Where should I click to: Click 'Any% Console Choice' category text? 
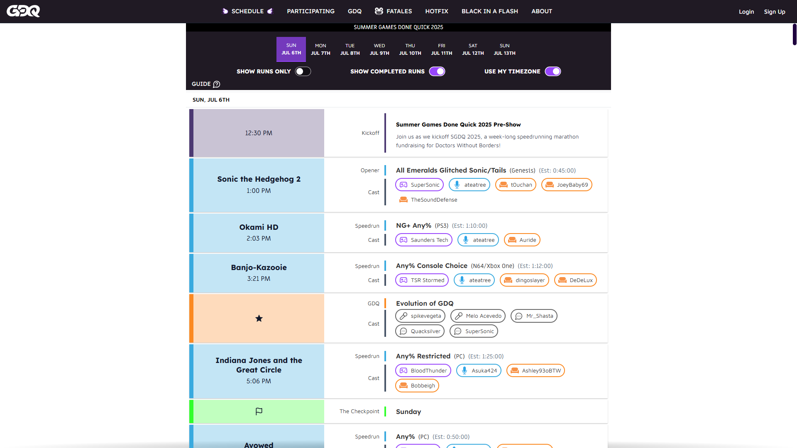[x=432, y=265]
